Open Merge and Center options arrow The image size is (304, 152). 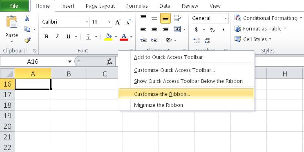click(x=184, y=29)
